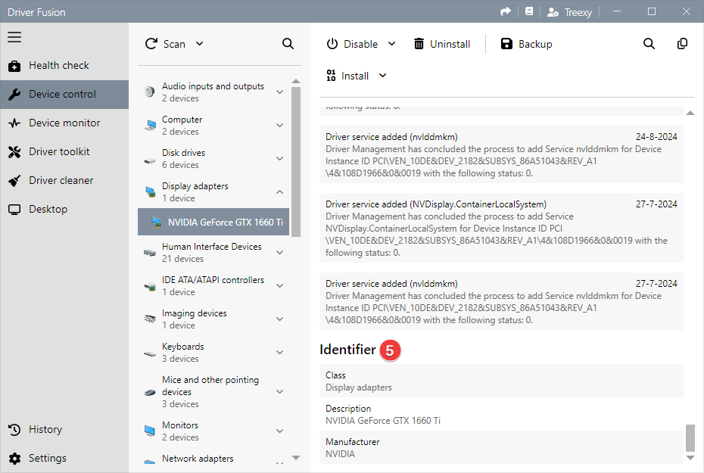Viewport: 704px width, 473px height.
Task: Click the Human Interface Devices icon
Action: click(150, 253)
